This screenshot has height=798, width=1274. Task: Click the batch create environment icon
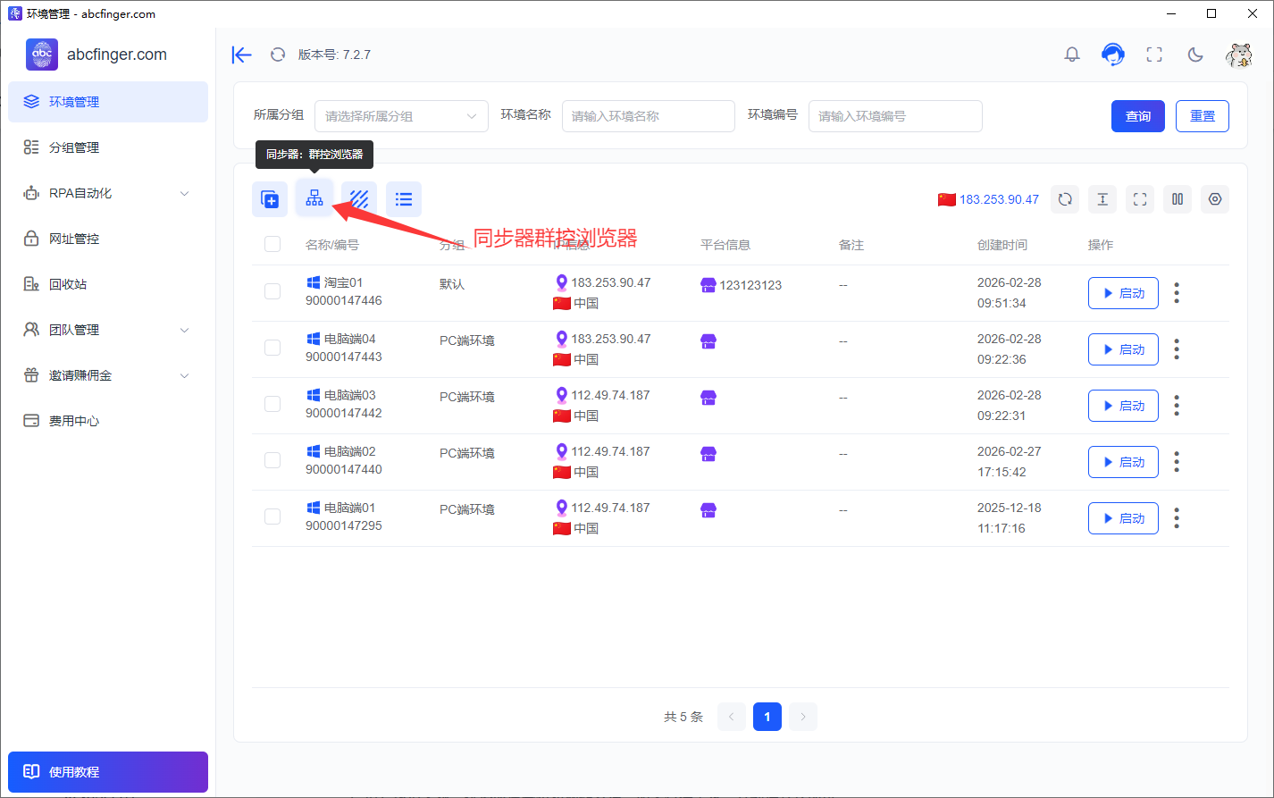click(x=270, y=198)
